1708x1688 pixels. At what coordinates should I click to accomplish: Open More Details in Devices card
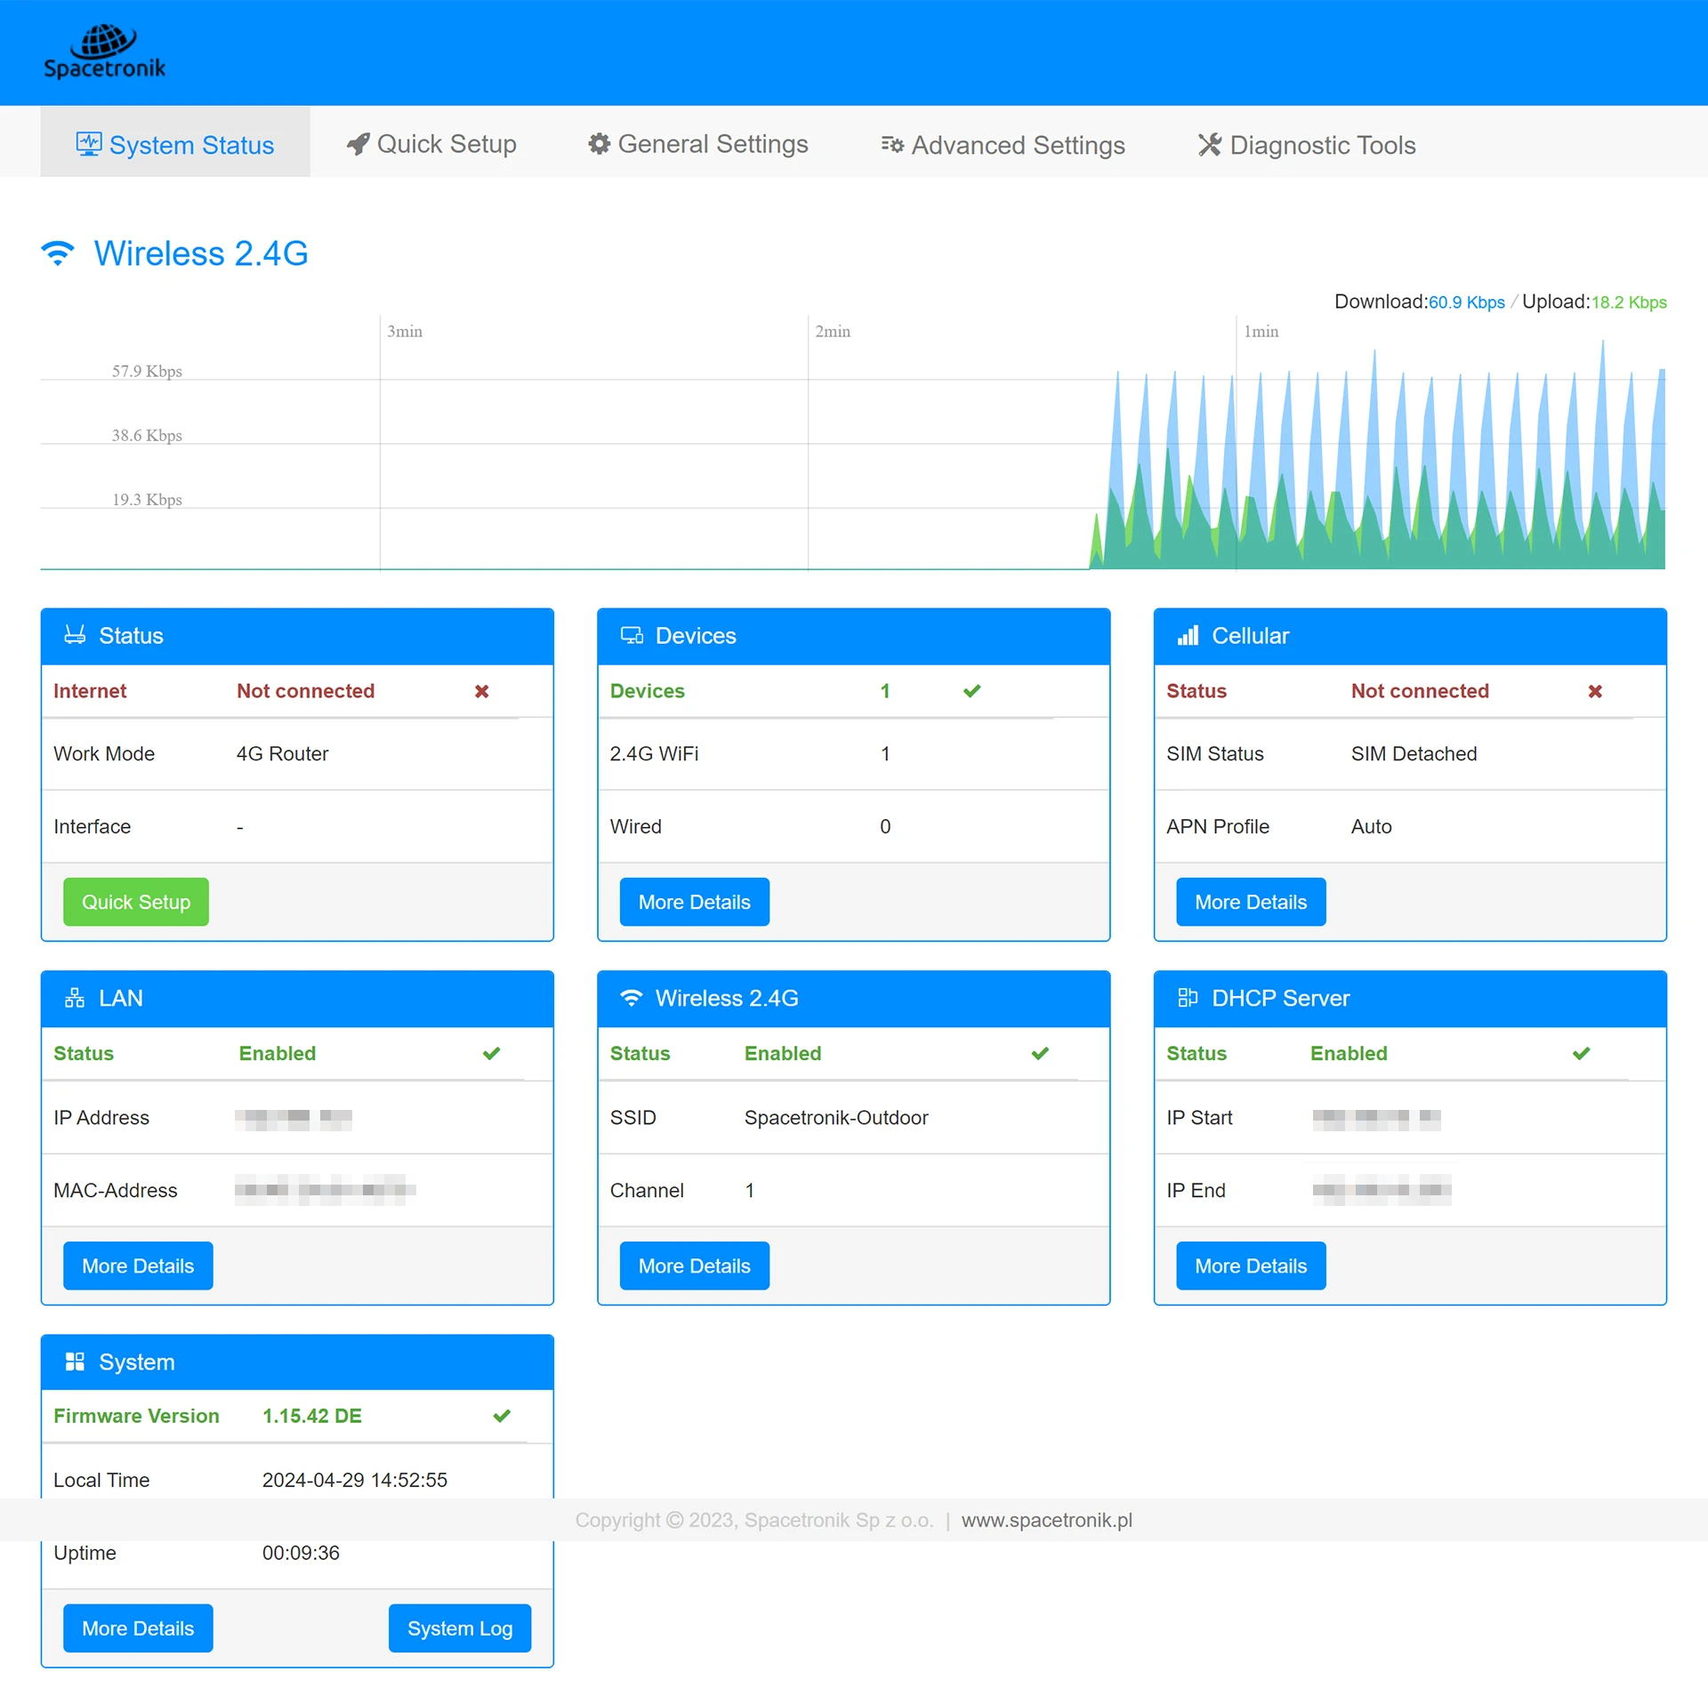coord(694,902)
